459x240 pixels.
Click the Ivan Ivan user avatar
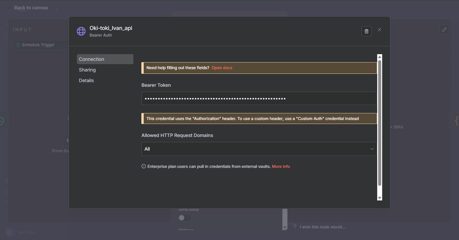(x=10, y=232)
